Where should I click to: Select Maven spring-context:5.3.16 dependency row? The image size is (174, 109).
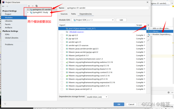pos(102,72)
